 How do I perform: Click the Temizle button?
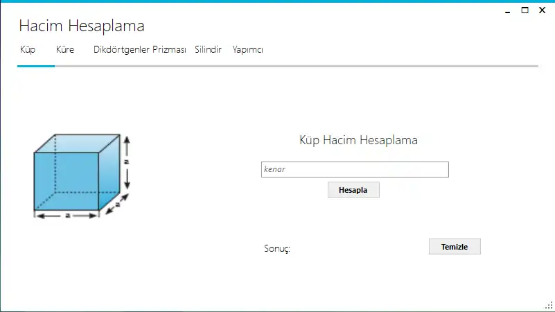click(455, 247)
